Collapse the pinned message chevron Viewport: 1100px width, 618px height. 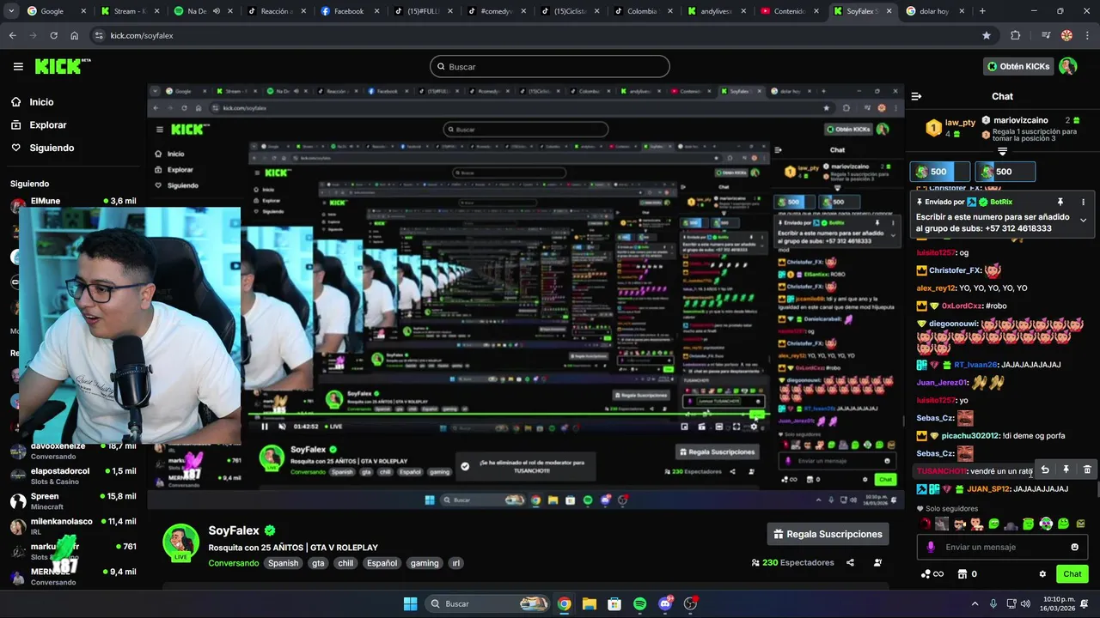[1083, 221]
